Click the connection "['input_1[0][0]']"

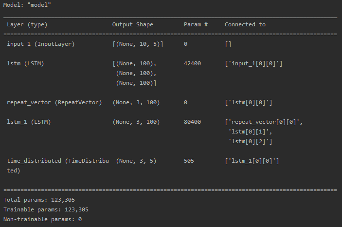tap(253, 64)
